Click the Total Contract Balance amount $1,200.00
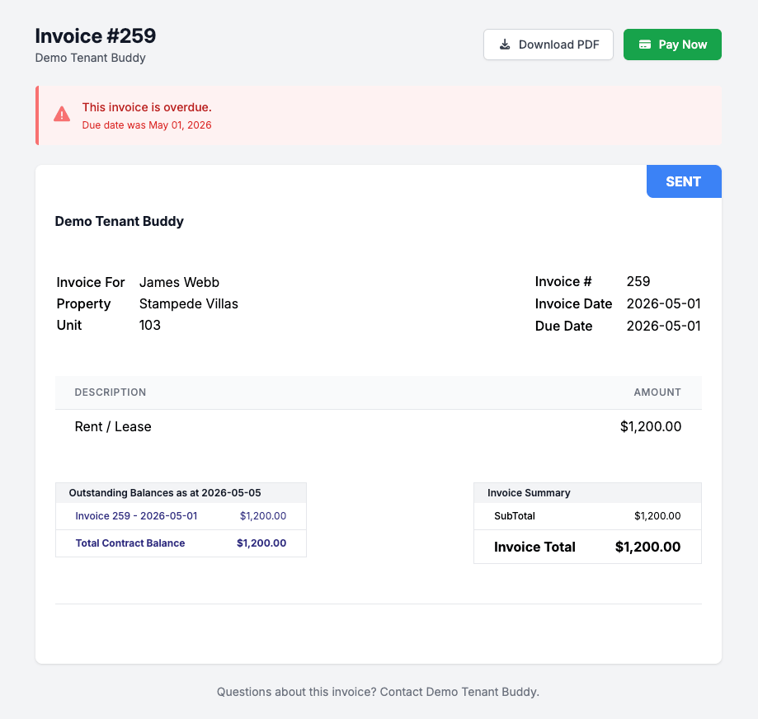The height and width of the screenshot is (719, 758). 261,543
